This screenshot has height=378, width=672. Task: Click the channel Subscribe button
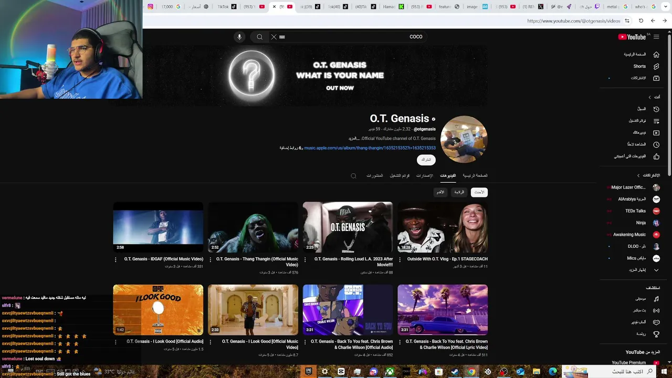coord(426,160)
